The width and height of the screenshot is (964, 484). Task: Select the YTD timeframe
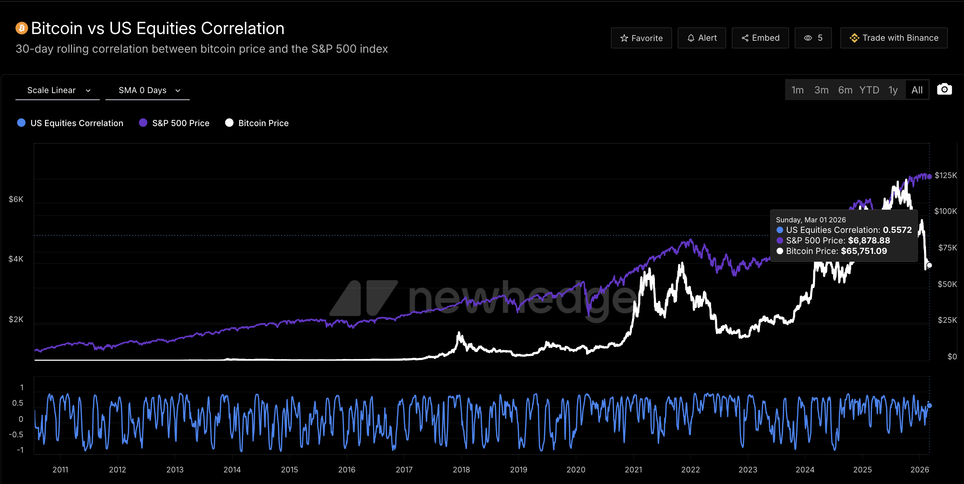click(x=870, y=90)
